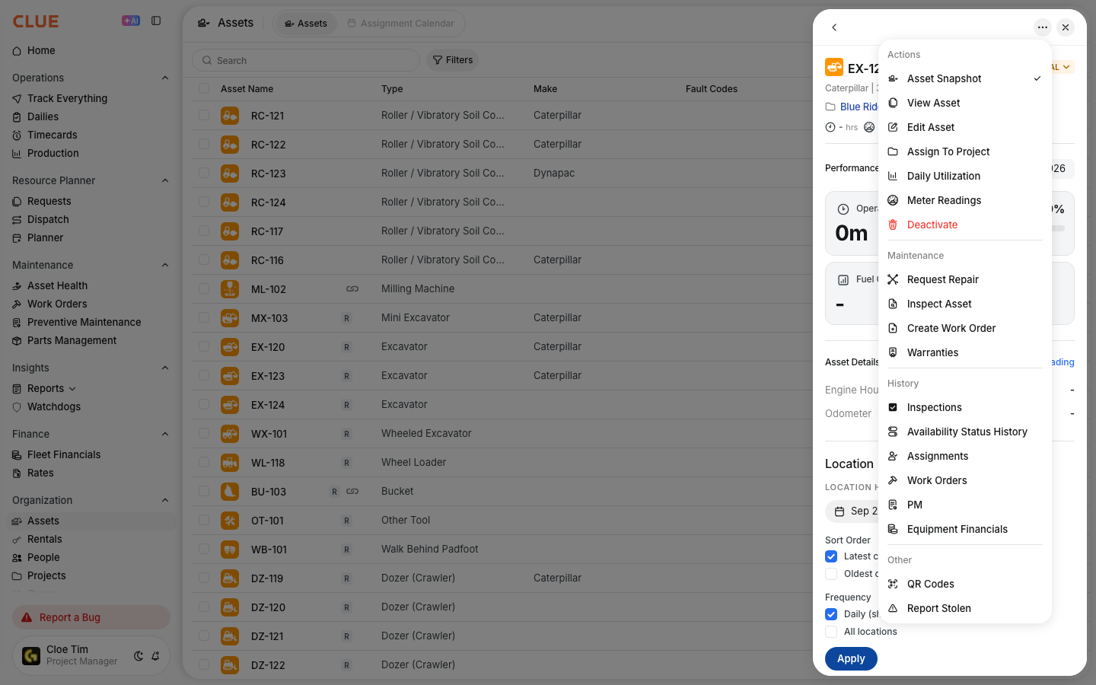Click the DZ-119 dozer asset icon

tap(230, 578)
